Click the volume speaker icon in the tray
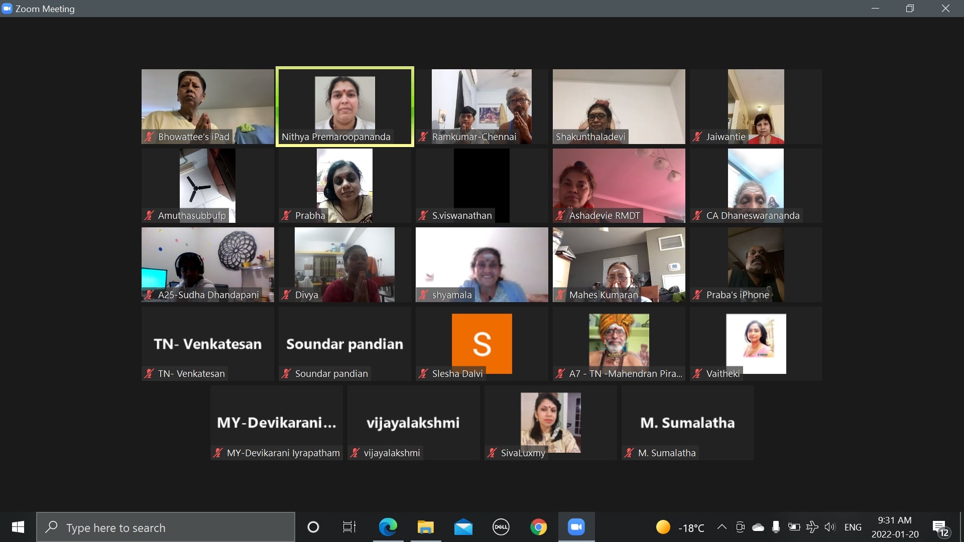964x542 pixels. [x=829, y=527]
